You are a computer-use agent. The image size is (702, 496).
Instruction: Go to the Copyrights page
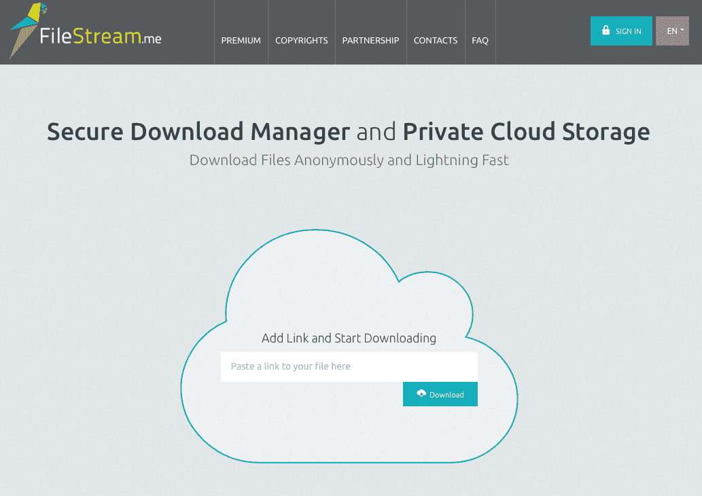tap(301, 41)
